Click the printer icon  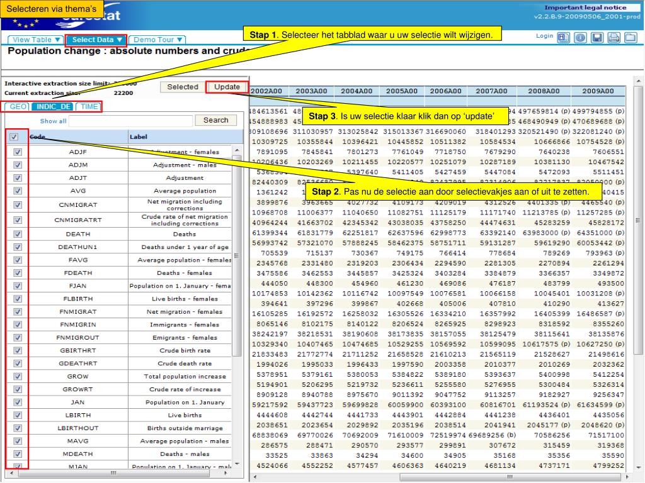pyautogui.click(x=613, y=38)
